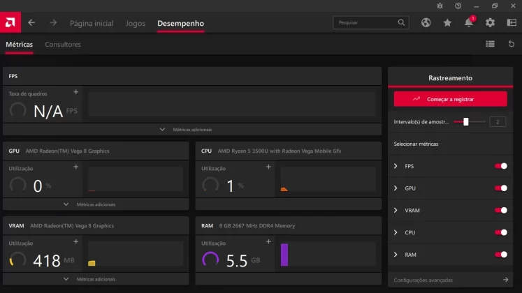This screenshot has width=522, height=293.
Task: Open Jogos tab
Action: [x=135, y=23]
